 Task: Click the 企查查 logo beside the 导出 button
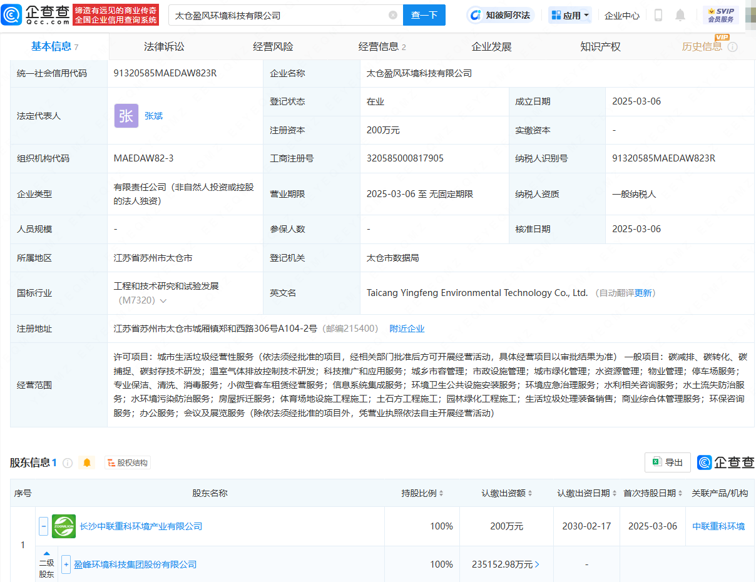[726, 462]
